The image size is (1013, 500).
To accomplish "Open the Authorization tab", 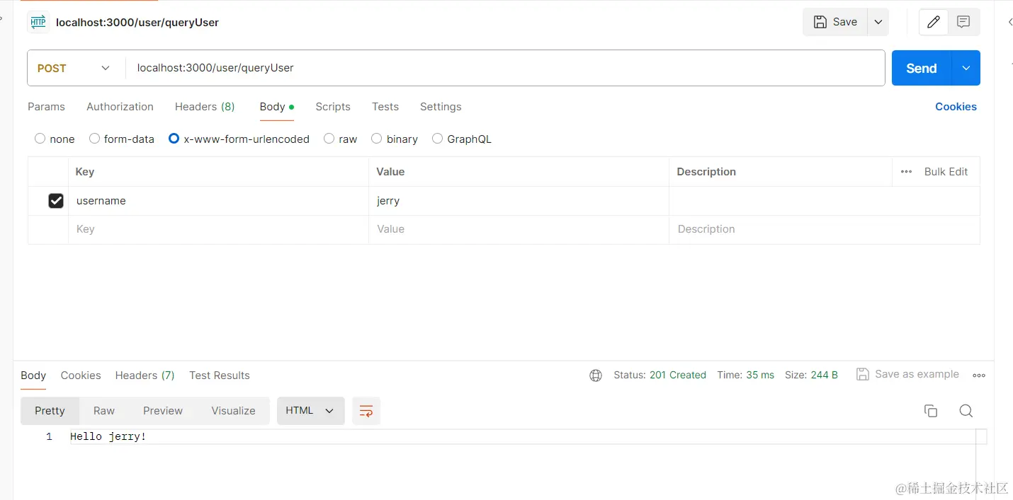I will click(120, 107).
